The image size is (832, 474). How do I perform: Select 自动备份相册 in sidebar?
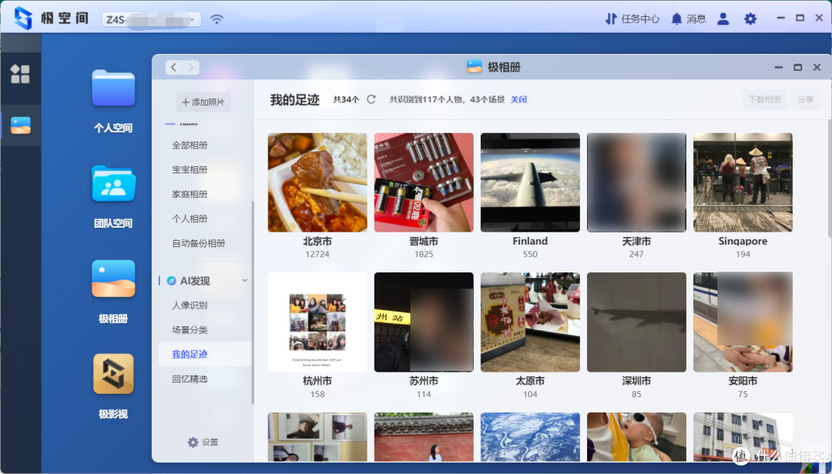[199, 243]
